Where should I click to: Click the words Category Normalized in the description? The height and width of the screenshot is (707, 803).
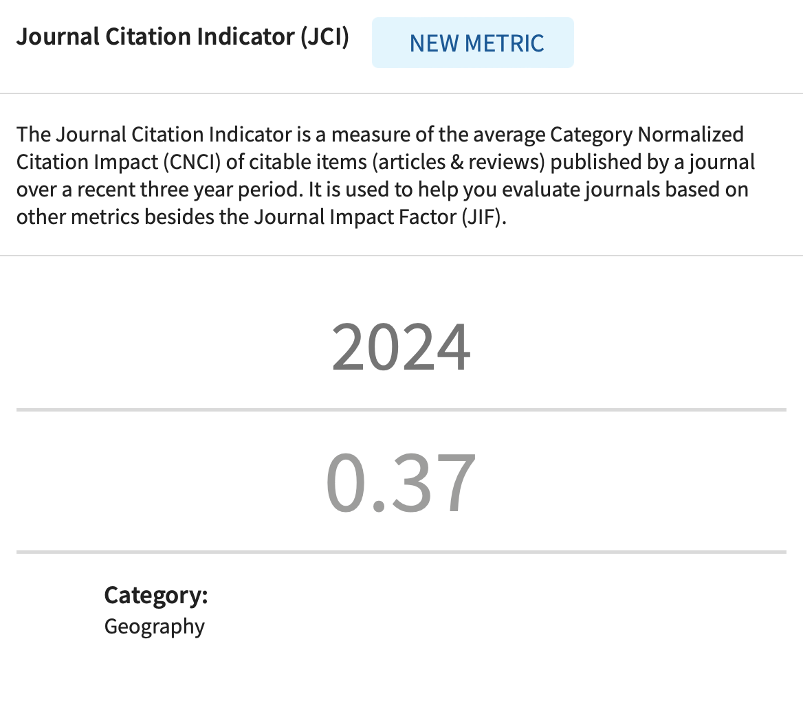tap(646, 135)
